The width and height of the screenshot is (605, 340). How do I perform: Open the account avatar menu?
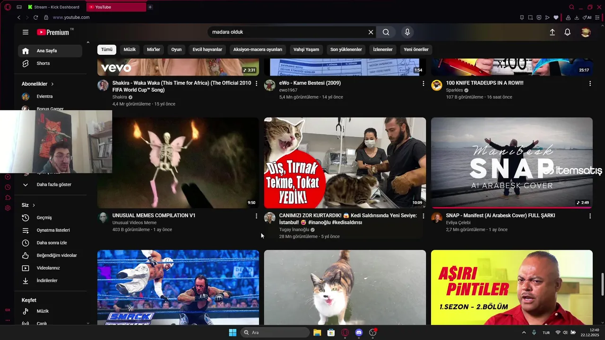(586, 32)
